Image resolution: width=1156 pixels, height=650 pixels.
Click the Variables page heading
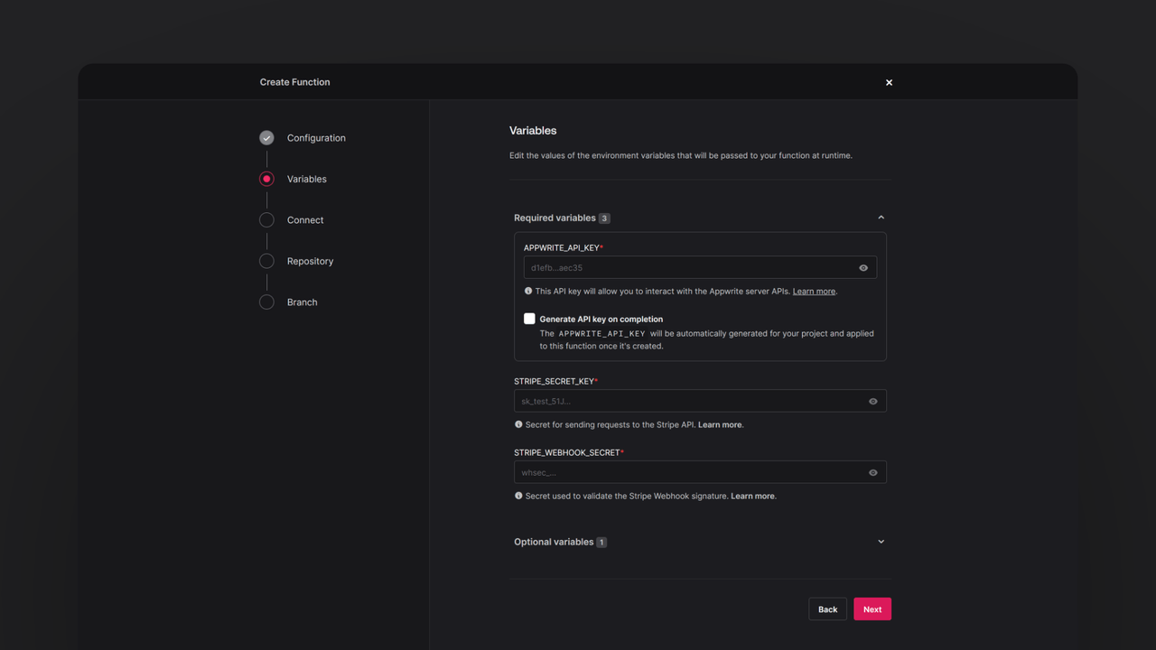click(x=533, y=131)
